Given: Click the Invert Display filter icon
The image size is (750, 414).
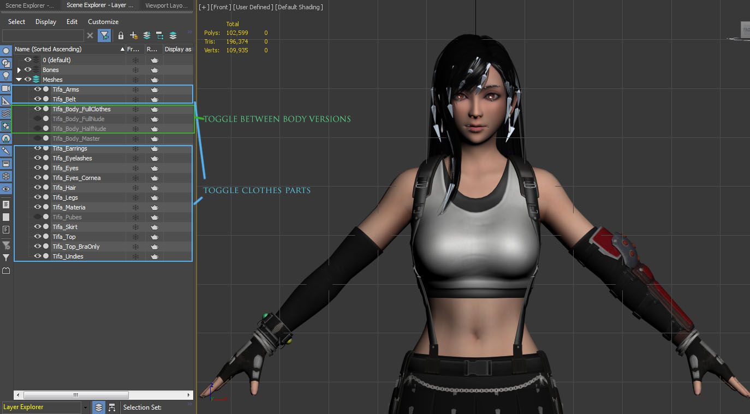Looking at the screenshot, I should (6, 230).
